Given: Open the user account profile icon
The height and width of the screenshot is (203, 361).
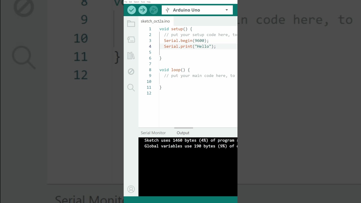Looking at the screenshot, I should point(131,189).
